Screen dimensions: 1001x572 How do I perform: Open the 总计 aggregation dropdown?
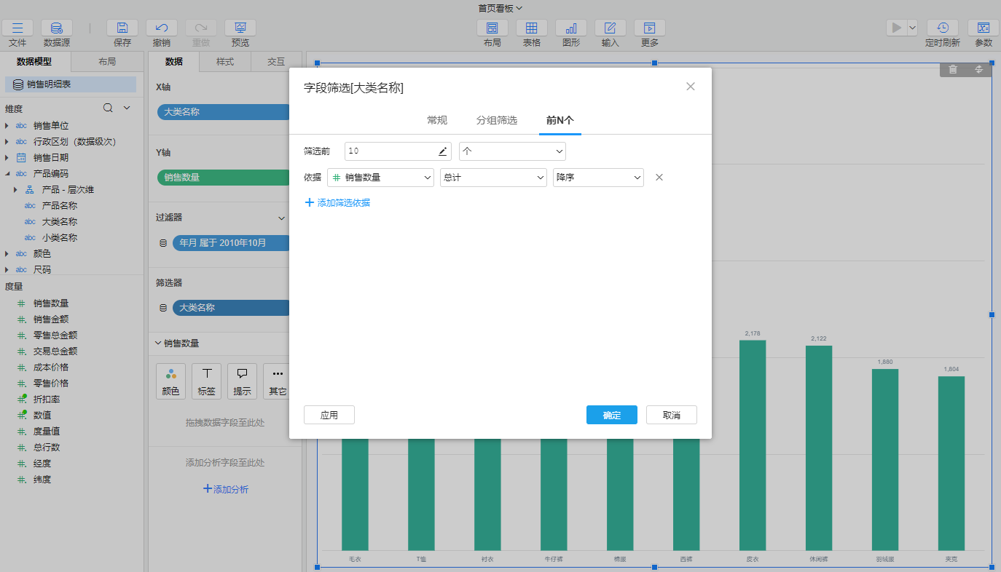493,178
